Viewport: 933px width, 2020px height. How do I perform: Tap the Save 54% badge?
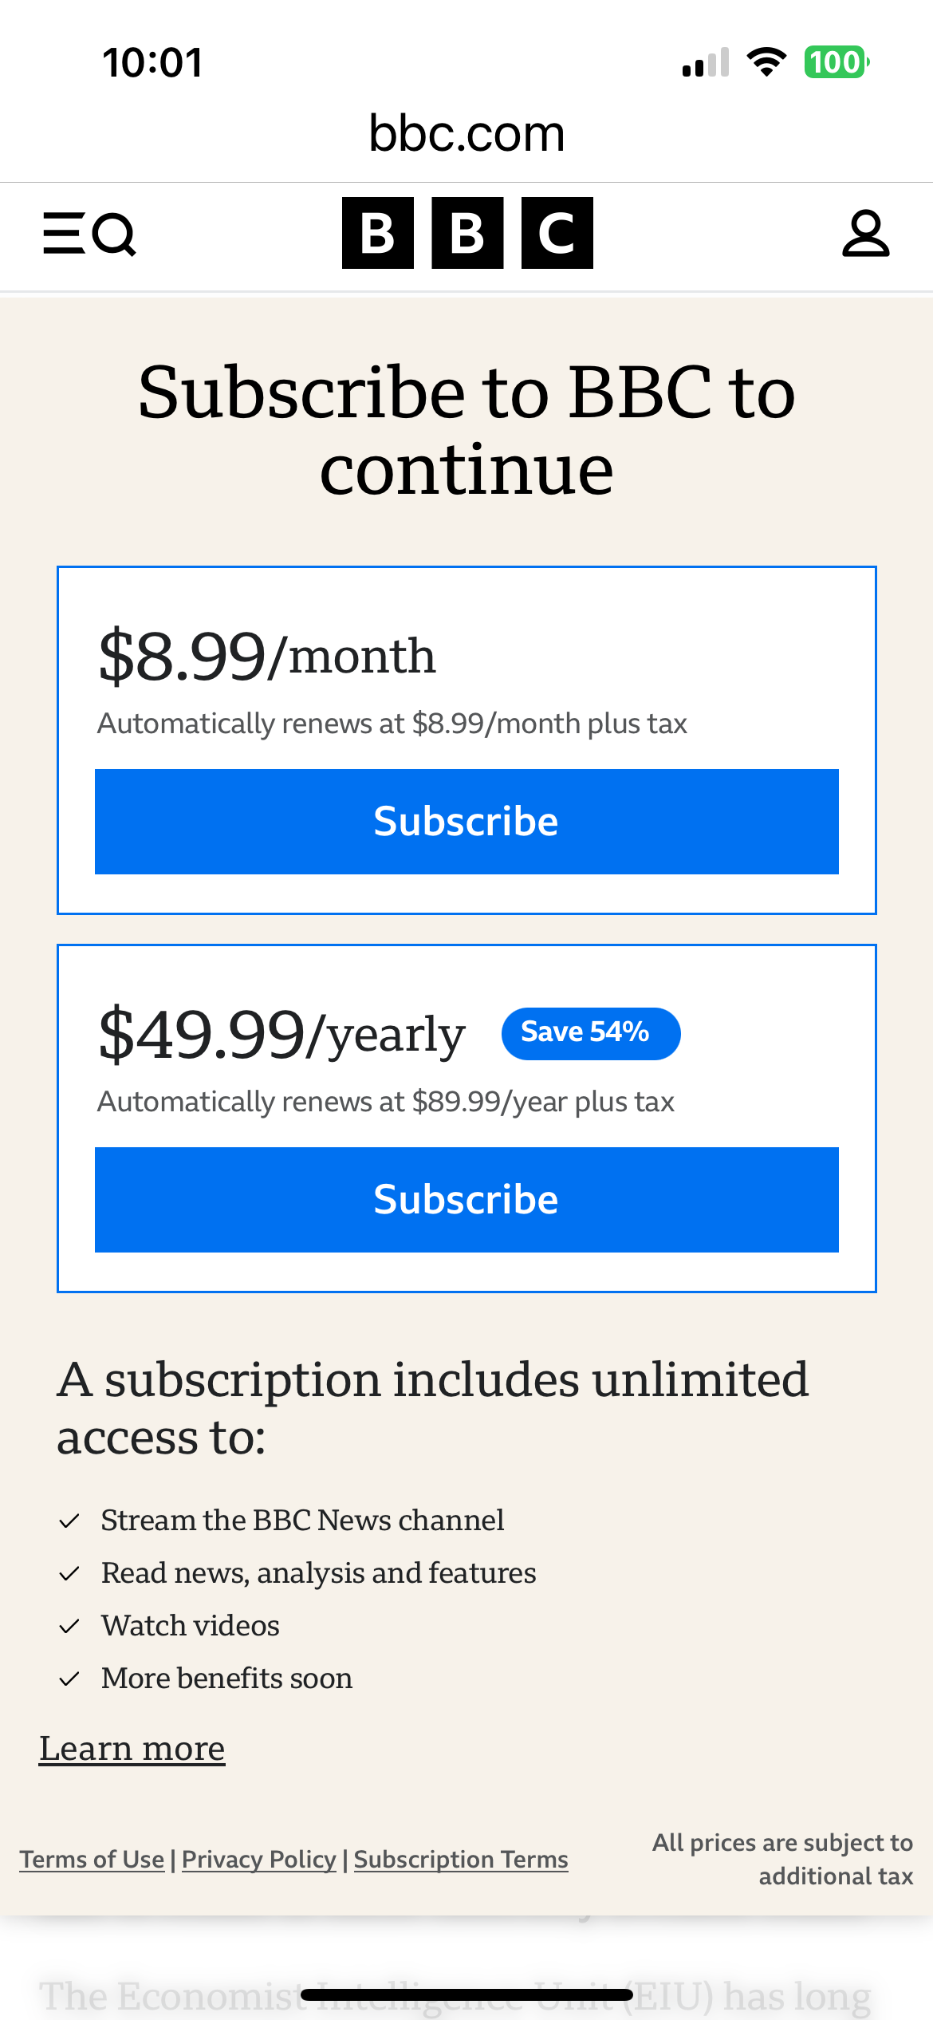click(591, 1033)
